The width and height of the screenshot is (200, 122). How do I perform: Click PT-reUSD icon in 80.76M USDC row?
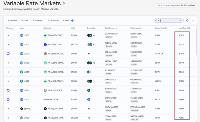pyautogui.click(x=45, y=35)
